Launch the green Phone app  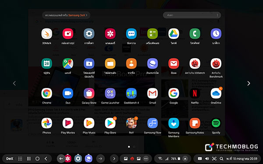[195, 34]
